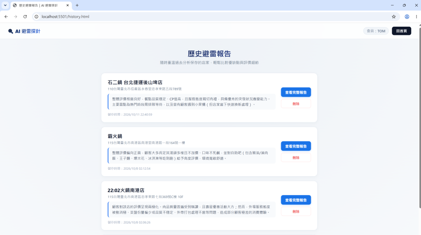Minimize the browser window
The image size is (421, 235).
pos(392,5)
